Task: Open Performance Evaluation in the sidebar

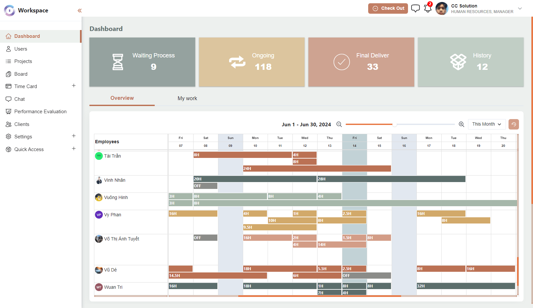Action: 40,112
